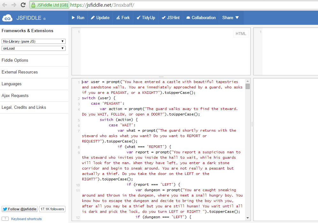Image resolution: width=318 pixels, height=223 pixels.
Task: Go back using the browser back arrow
Action: click(5, 5)
